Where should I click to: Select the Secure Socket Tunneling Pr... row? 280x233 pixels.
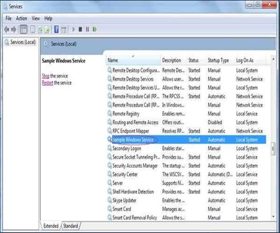tap(186, 157)
